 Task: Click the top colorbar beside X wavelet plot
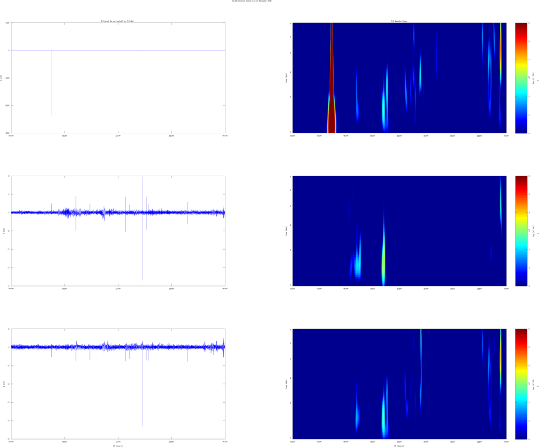[x=521, y=78]
